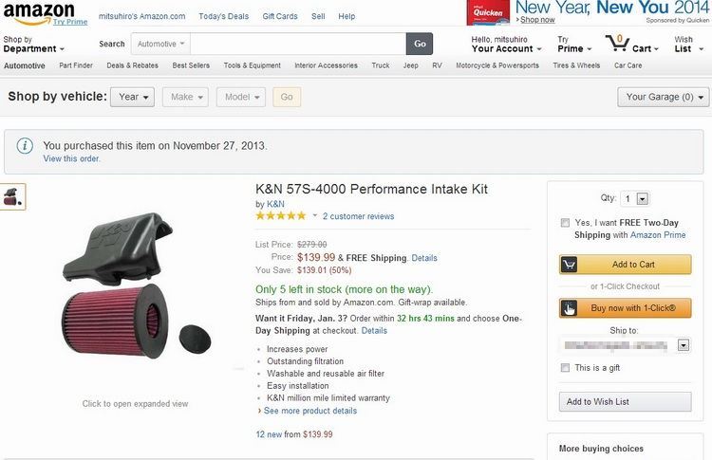Click the cart icon on Add to Cart
Viewport: 712px width, 460px height.
tap(569, 265)
